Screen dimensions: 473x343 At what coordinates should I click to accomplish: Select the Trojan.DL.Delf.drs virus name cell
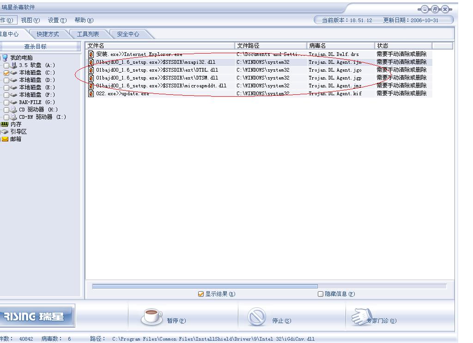(334, 55)
